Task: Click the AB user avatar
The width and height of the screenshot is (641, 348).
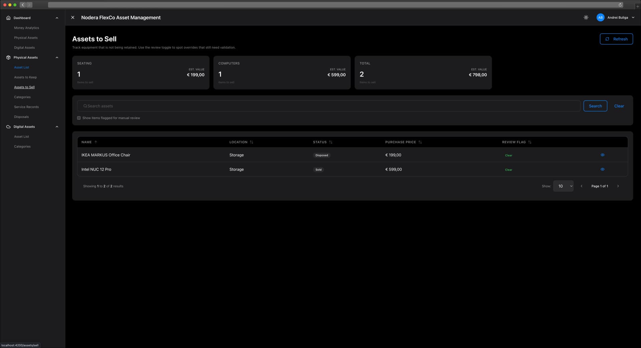Action: click(600, 17)
